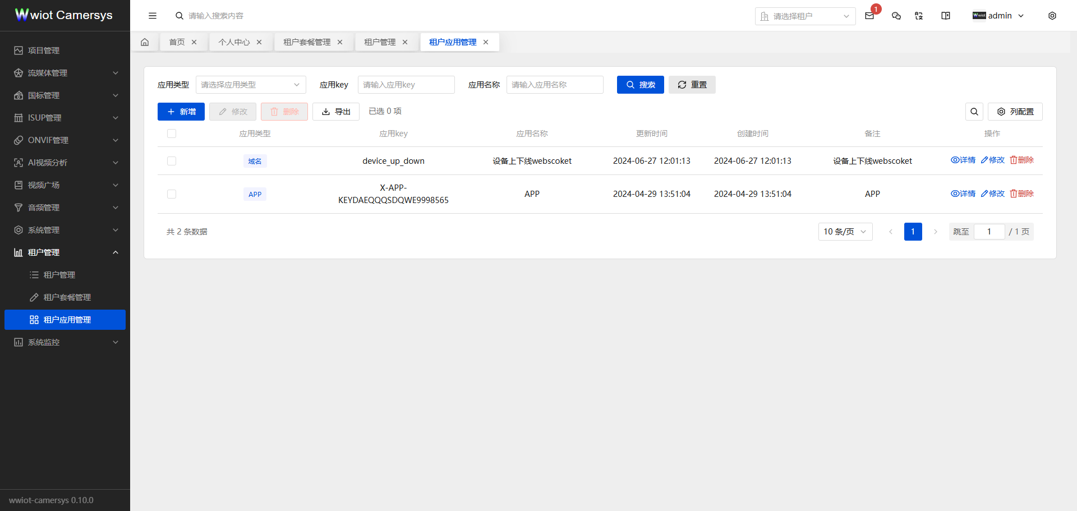Expand the 请选择租户 tenant selector
The image size is (1077, 511).
click(x=805, y=16)
